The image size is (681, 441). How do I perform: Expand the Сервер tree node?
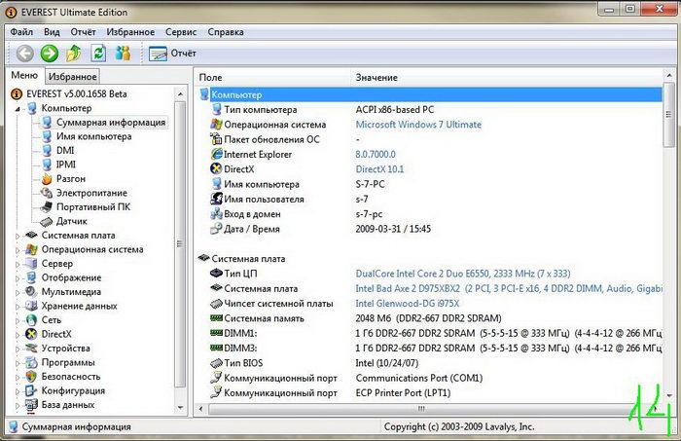tap(18, 264)
